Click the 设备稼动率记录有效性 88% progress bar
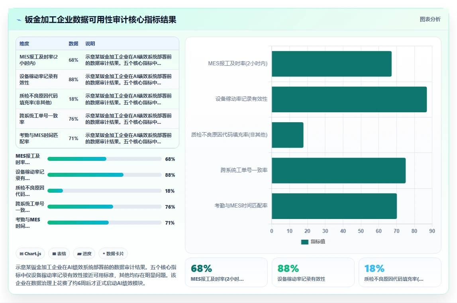The image size is (457, 303). [105, 175]
